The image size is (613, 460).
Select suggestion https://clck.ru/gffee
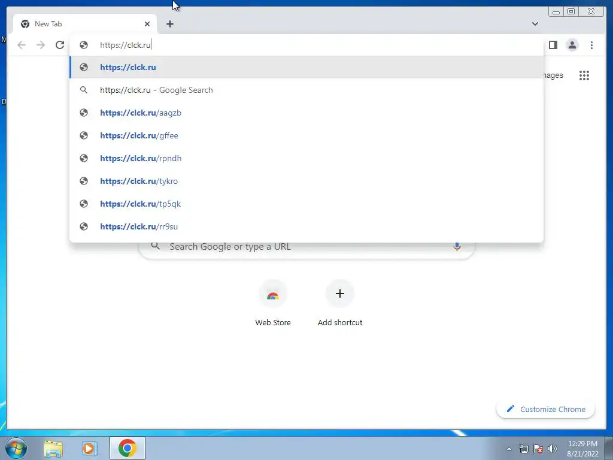pos(306,135)
